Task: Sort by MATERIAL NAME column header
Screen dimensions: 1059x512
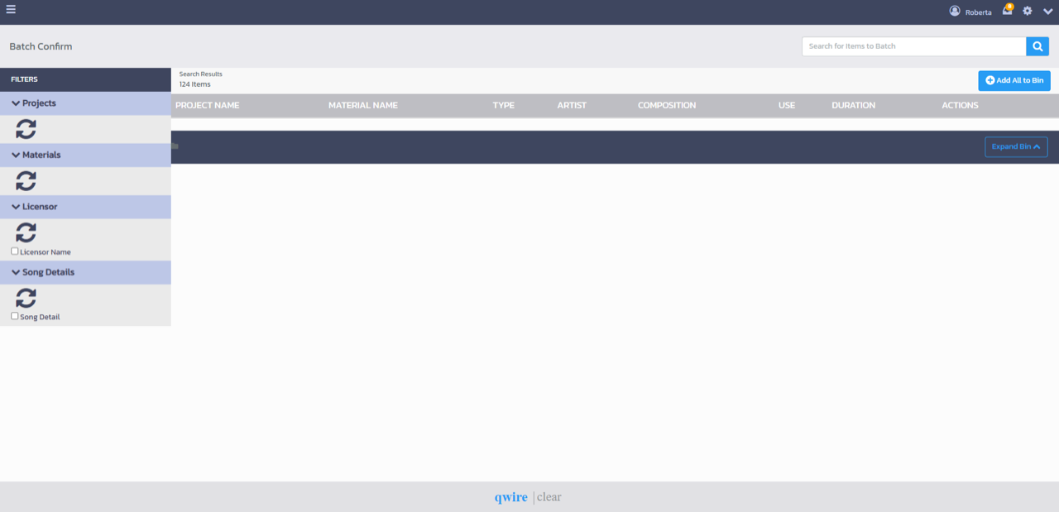Action: [x=362, y=105]
